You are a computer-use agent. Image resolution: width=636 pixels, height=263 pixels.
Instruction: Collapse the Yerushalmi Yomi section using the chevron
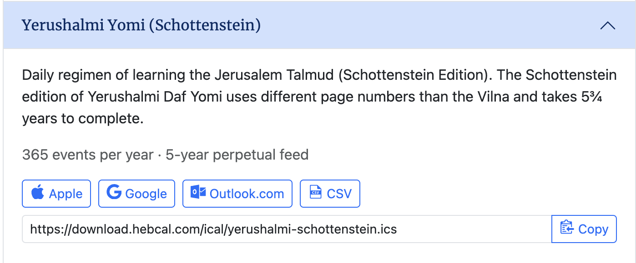[x=608, y=25]
